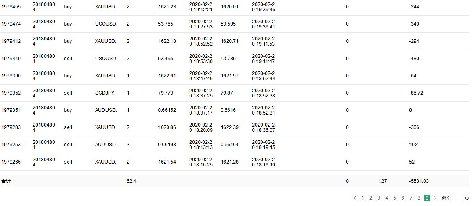Go to previous page with left arrow

coord(355,198)
